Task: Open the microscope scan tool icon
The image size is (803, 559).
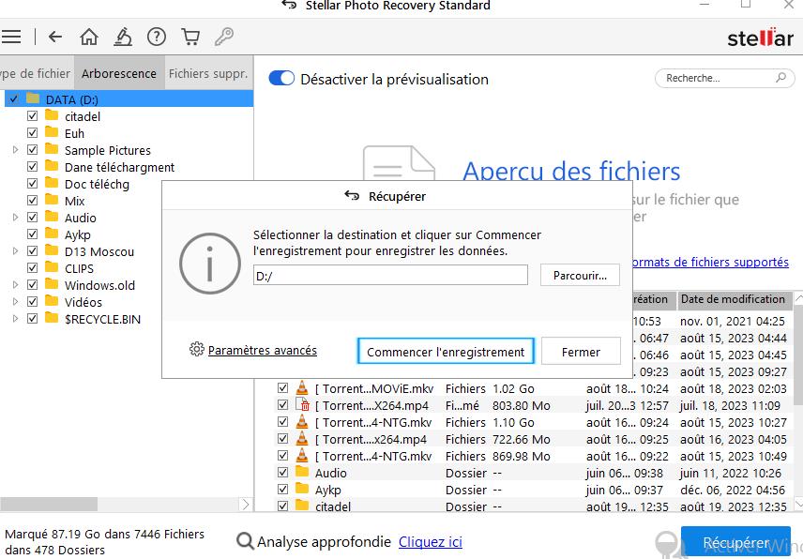Action: [123, 38]
